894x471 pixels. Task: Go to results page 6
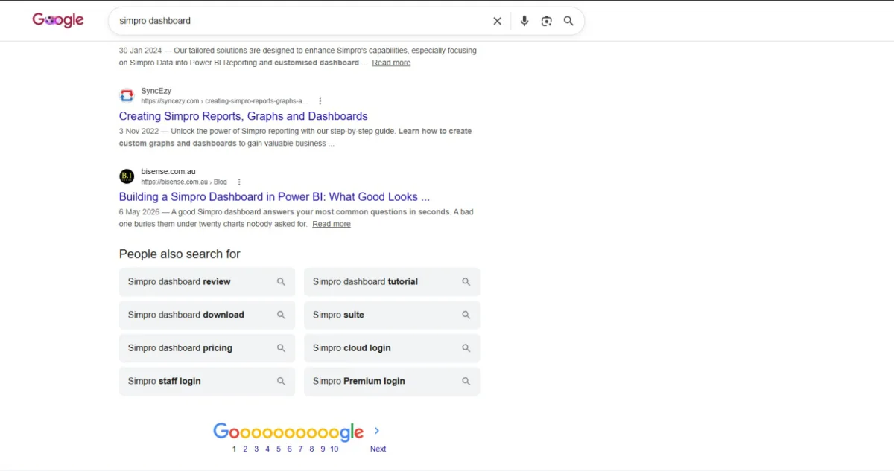(x=290, y=449)
